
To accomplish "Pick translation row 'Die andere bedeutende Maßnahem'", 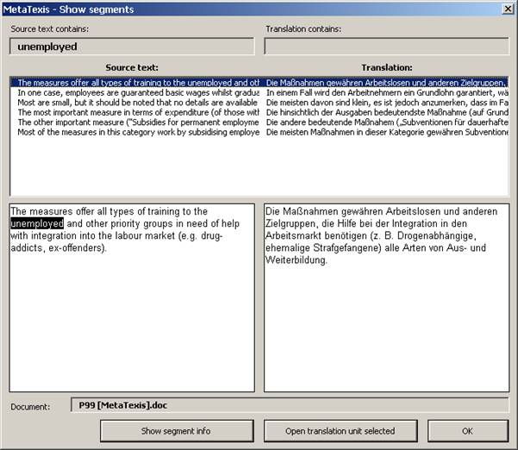I will [x=385, y=122].
